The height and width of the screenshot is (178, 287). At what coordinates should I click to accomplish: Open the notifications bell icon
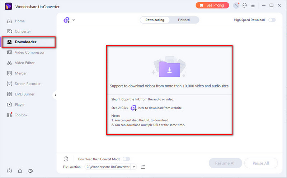[20, 171]
